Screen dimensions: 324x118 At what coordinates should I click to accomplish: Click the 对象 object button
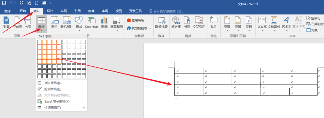(x=314, y=30)
